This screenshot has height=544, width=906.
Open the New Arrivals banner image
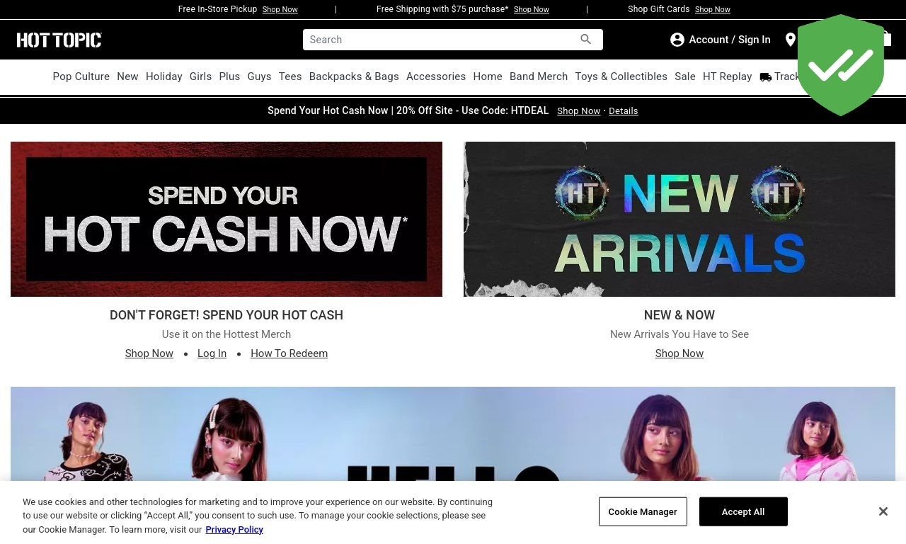[x=679, y=219]
